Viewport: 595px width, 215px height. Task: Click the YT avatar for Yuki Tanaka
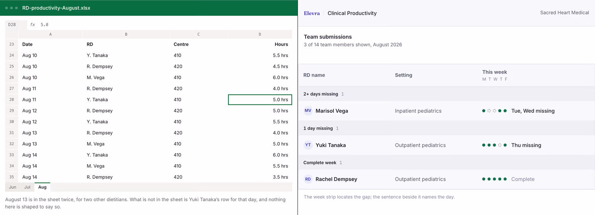(x=308, y=145)
